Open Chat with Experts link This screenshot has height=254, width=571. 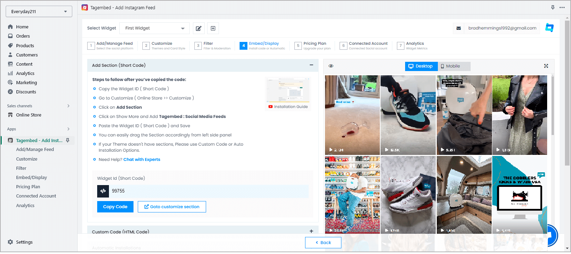tap(142, 160)
